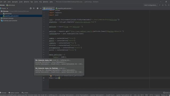Open the Tools menu
Image resolution: width=170 pixels, height=96 pixels.
36,2
